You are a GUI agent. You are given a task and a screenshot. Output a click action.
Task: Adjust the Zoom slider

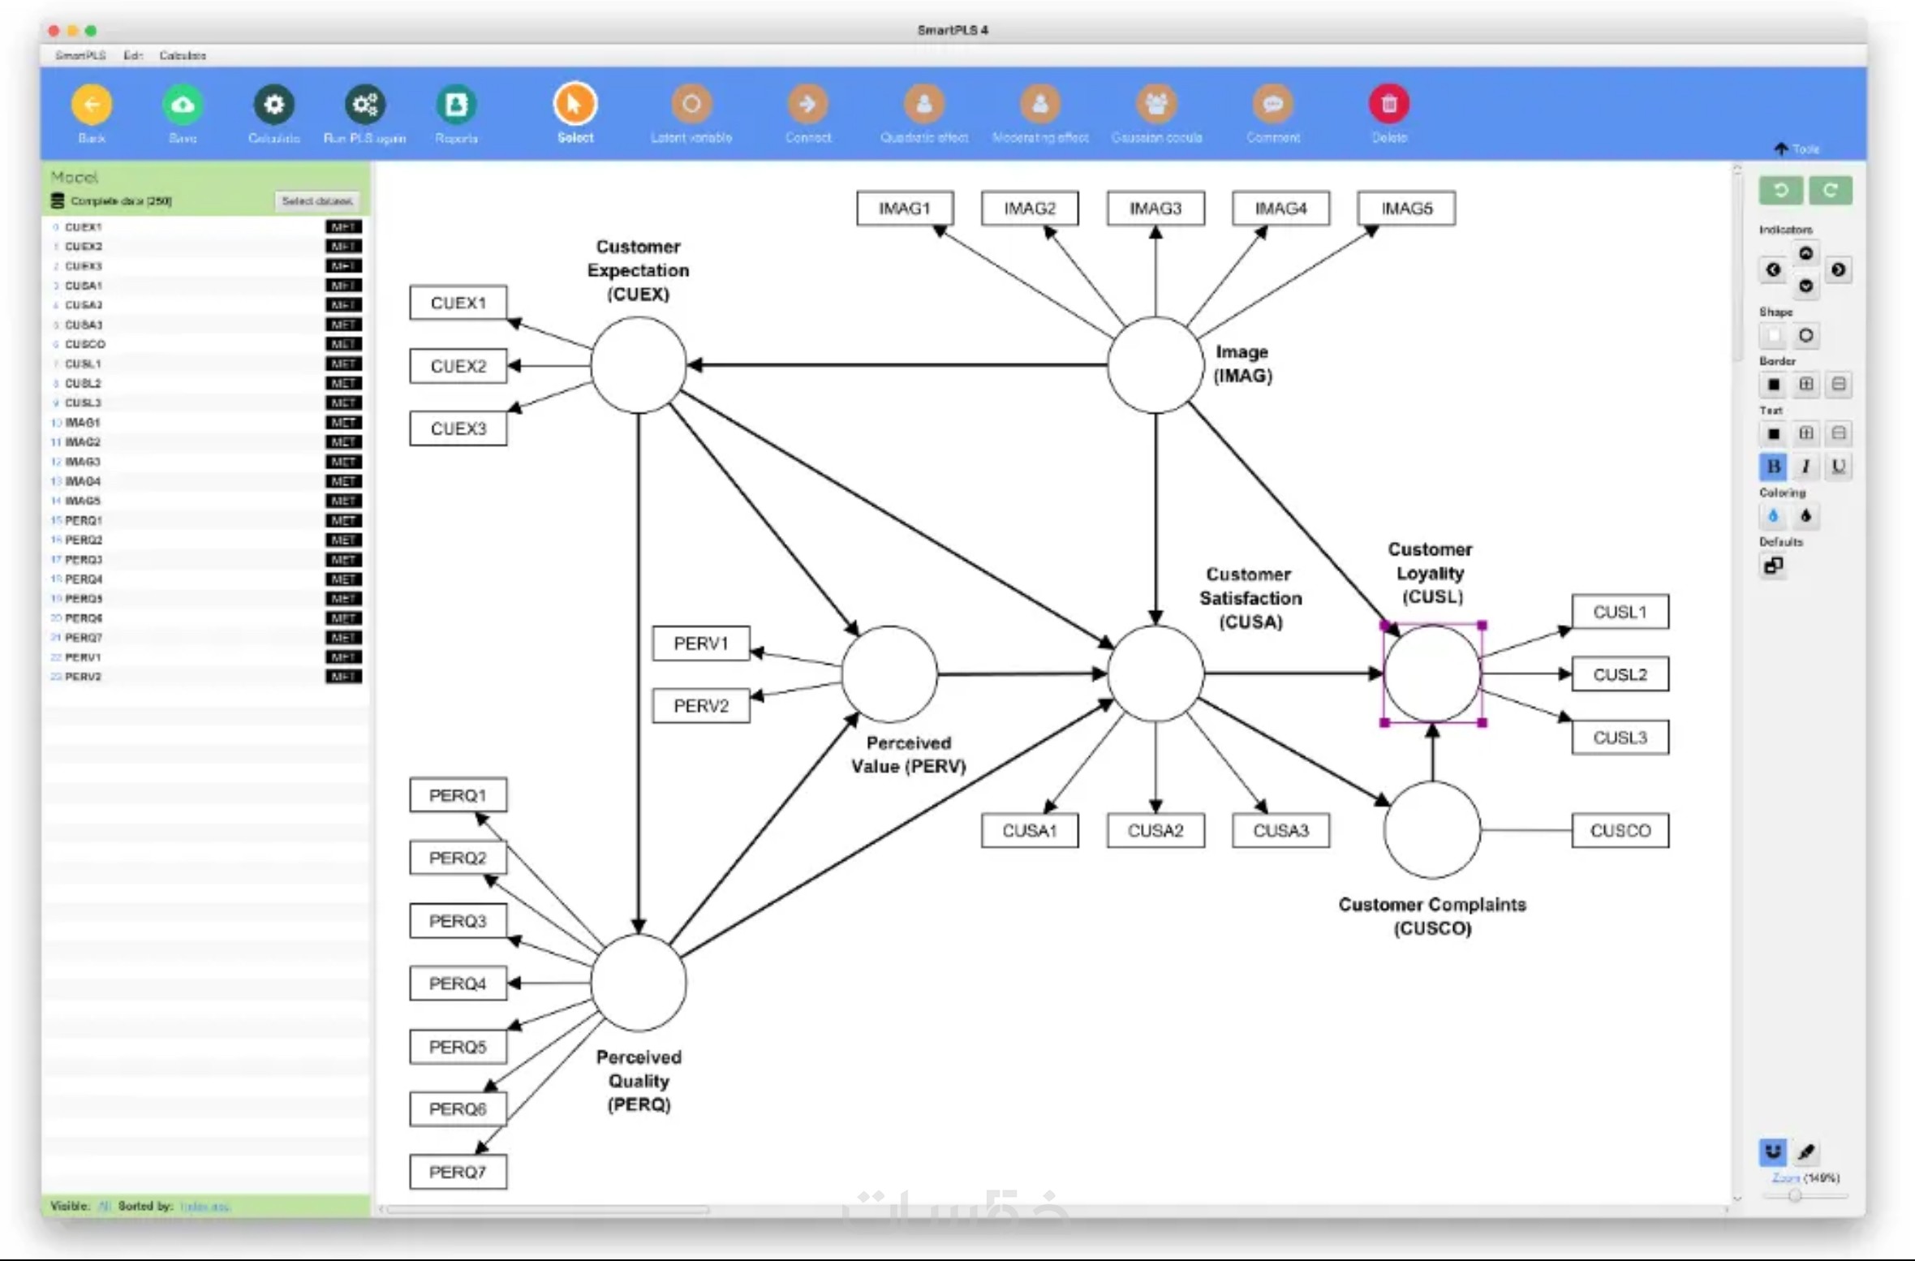click(x=1794, y=1195)
